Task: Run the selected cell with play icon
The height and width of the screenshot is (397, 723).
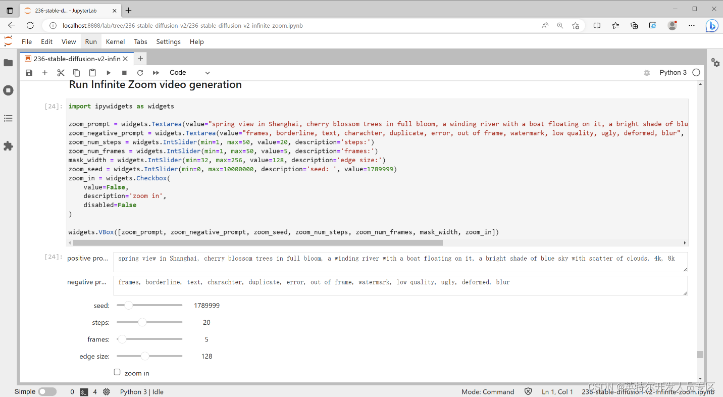Action: (109, 73)
